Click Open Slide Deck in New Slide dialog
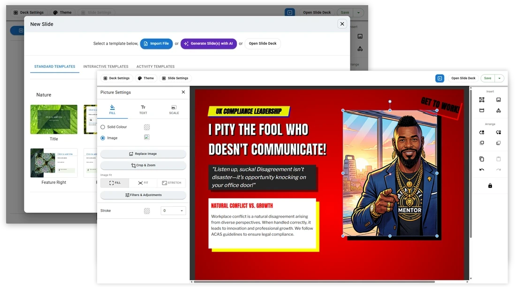Image resolution: width=515 pixels, height=291 pixels. tap(263, 44)
